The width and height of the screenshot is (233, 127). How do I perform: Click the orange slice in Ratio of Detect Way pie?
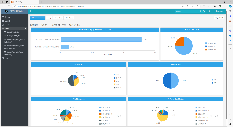click(x=180, y=42)
